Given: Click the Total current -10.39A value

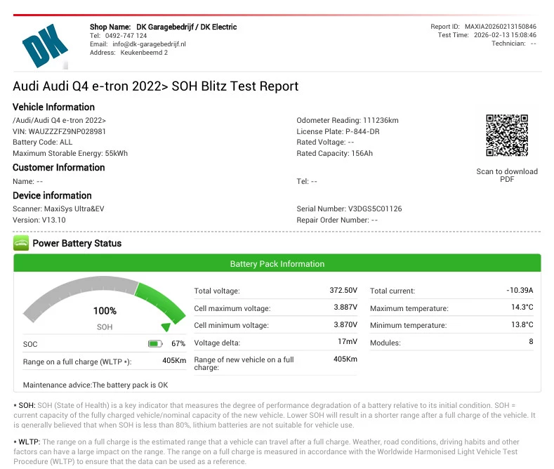Looking at the screenshot, I should point(520,291).
